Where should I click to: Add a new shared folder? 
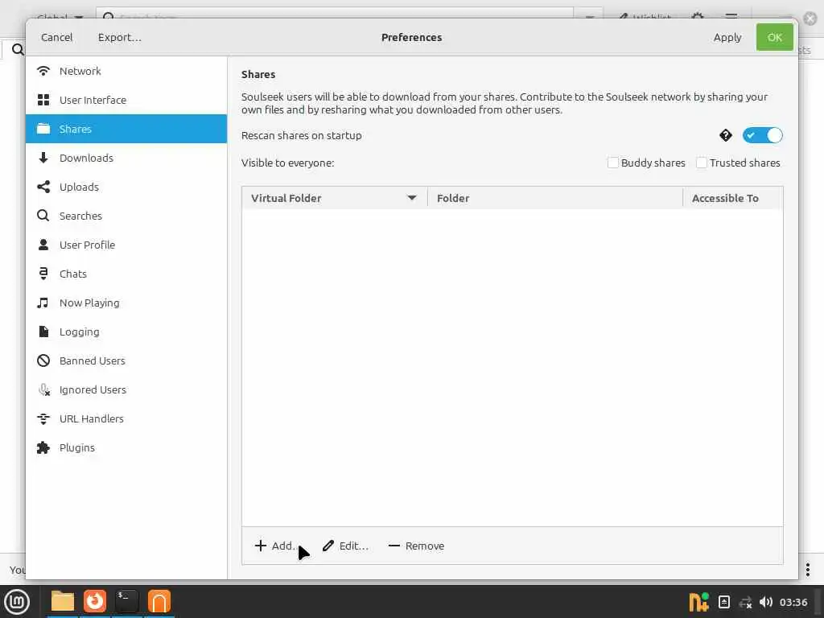[277, 546]
